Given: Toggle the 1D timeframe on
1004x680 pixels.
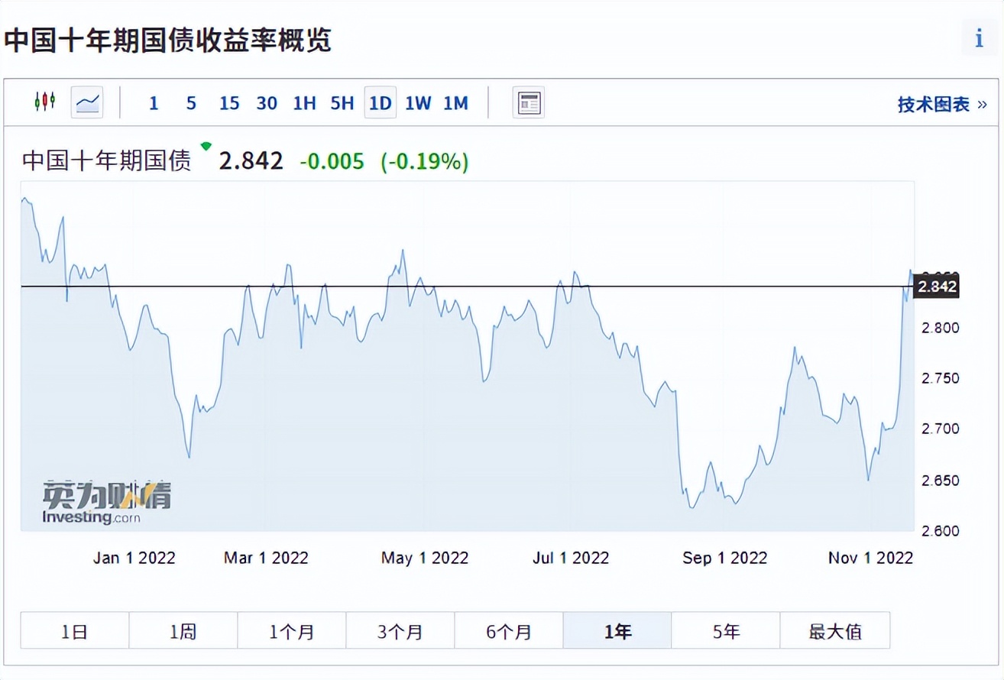Looking at the screenshot, I should [x=380, y=102].
